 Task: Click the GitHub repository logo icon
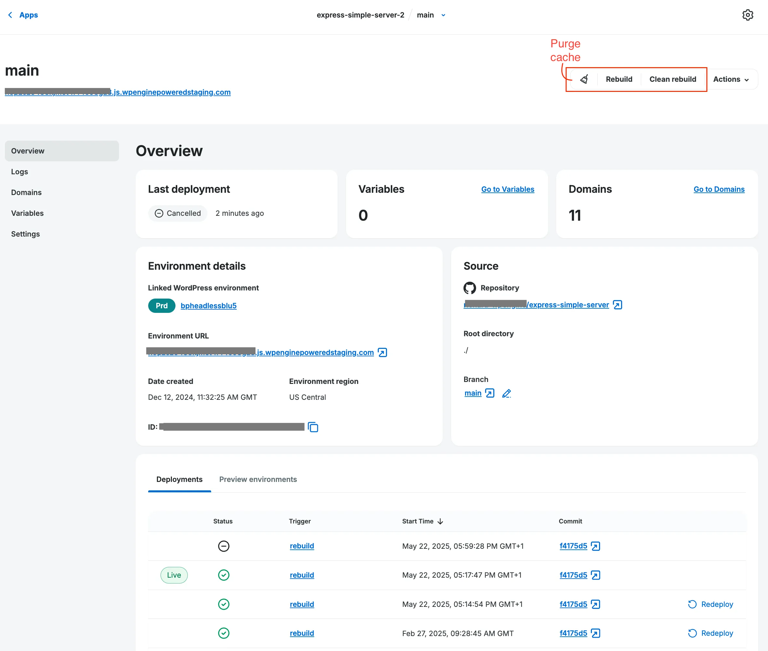coord(470,288)
